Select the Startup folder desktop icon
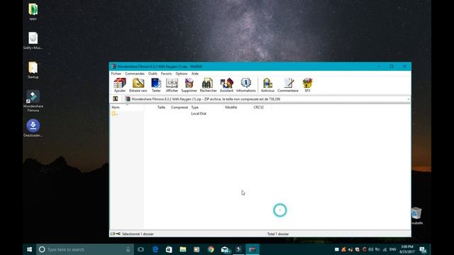454x255 pixels. pyautogui.click(x=33, y=70)
